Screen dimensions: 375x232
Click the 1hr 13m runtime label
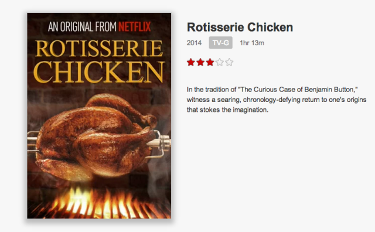[x=252, y=43]
